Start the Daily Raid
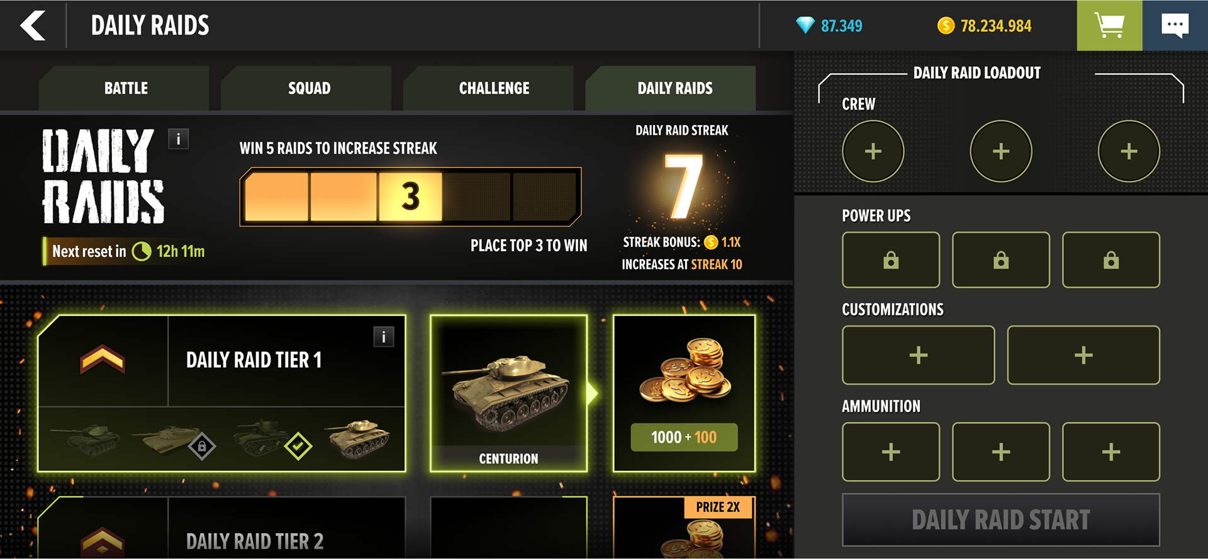 click(x=1001, y=520)
